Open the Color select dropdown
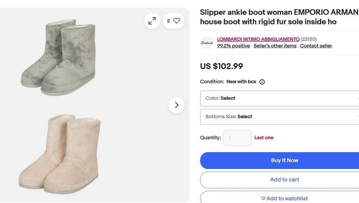Screen dimensions: 359x203 (x=279, y=98)
